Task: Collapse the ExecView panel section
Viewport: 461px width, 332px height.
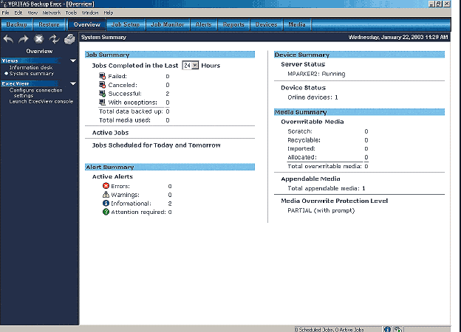Action: point(72,83)
